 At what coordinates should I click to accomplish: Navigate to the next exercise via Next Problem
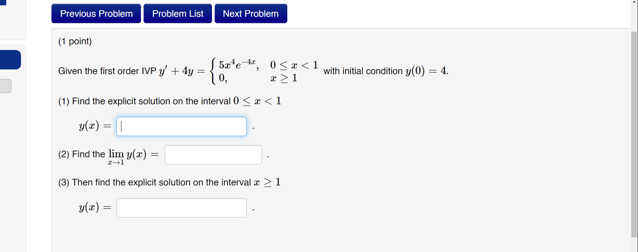(250, 13)
